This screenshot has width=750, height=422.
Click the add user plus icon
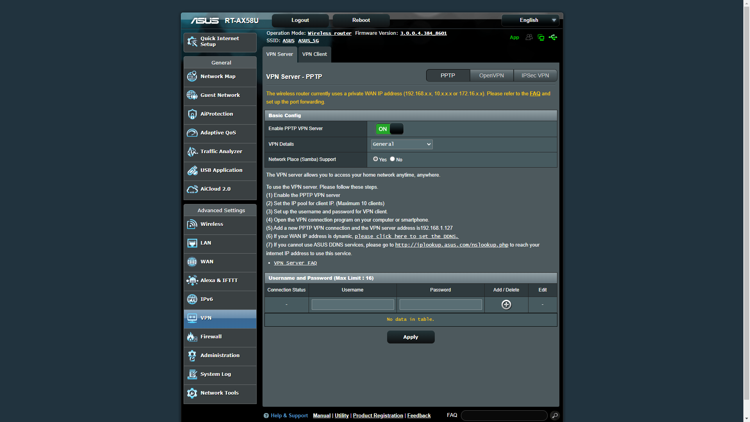click(506, 305)
